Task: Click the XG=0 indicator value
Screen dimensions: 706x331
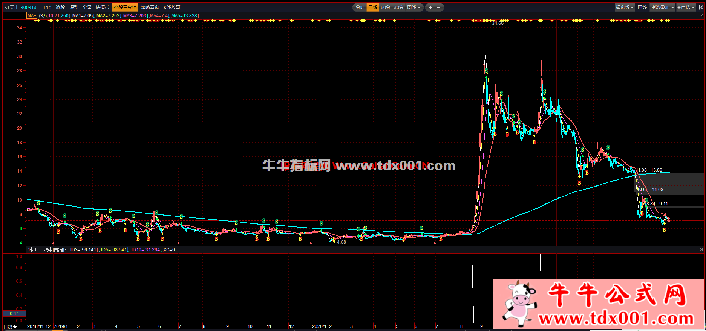Action: (169, 250)
